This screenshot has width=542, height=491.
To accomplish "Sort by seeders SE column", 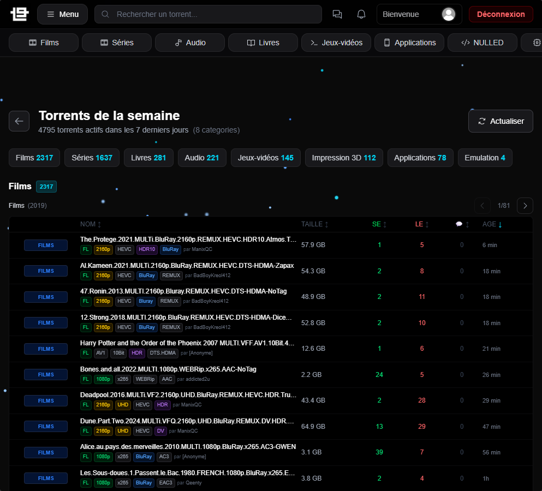I will (x=379, y=224).
